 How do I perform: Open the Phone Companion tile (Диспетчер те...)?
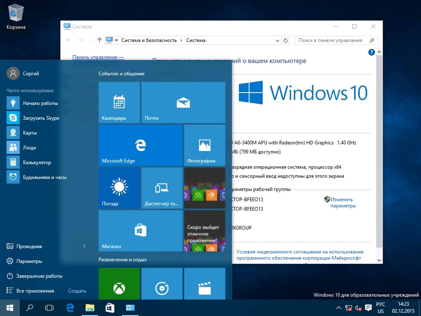tap(162, 188)
